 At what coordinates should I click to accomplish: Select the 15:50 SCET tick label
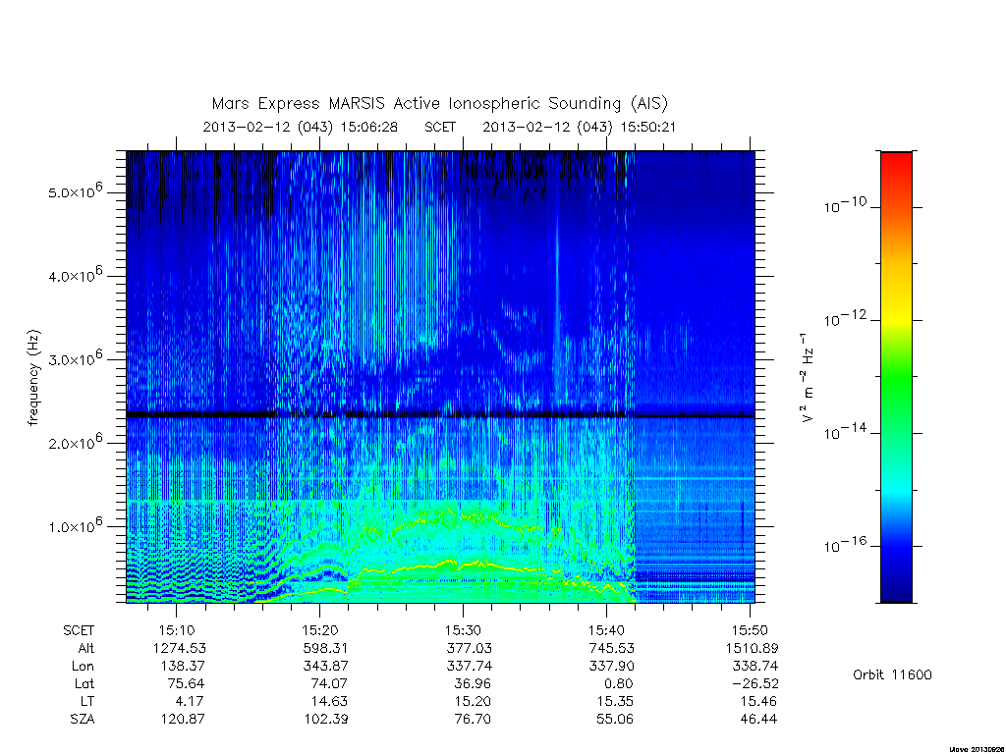pos(750,630)
